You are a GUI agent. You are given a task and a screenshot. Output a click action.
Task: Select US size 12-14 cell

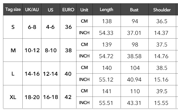tap(51, 74)
